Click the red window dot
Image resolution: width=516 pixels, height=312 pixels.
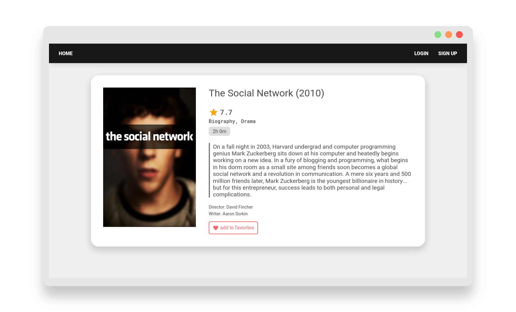pos(459,35)
